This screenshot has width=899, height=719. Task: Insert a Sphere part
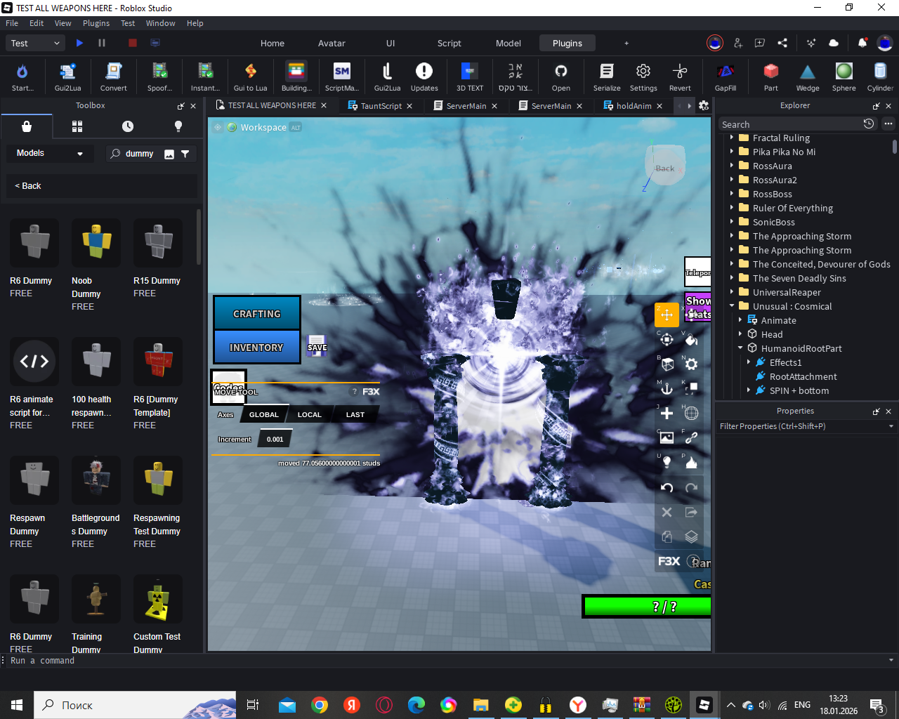pos(844,77)
